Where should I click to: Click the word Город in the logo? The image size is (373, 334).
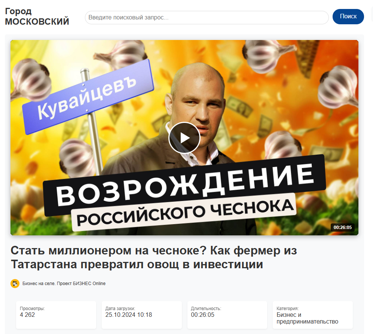(x=18, y=11)
